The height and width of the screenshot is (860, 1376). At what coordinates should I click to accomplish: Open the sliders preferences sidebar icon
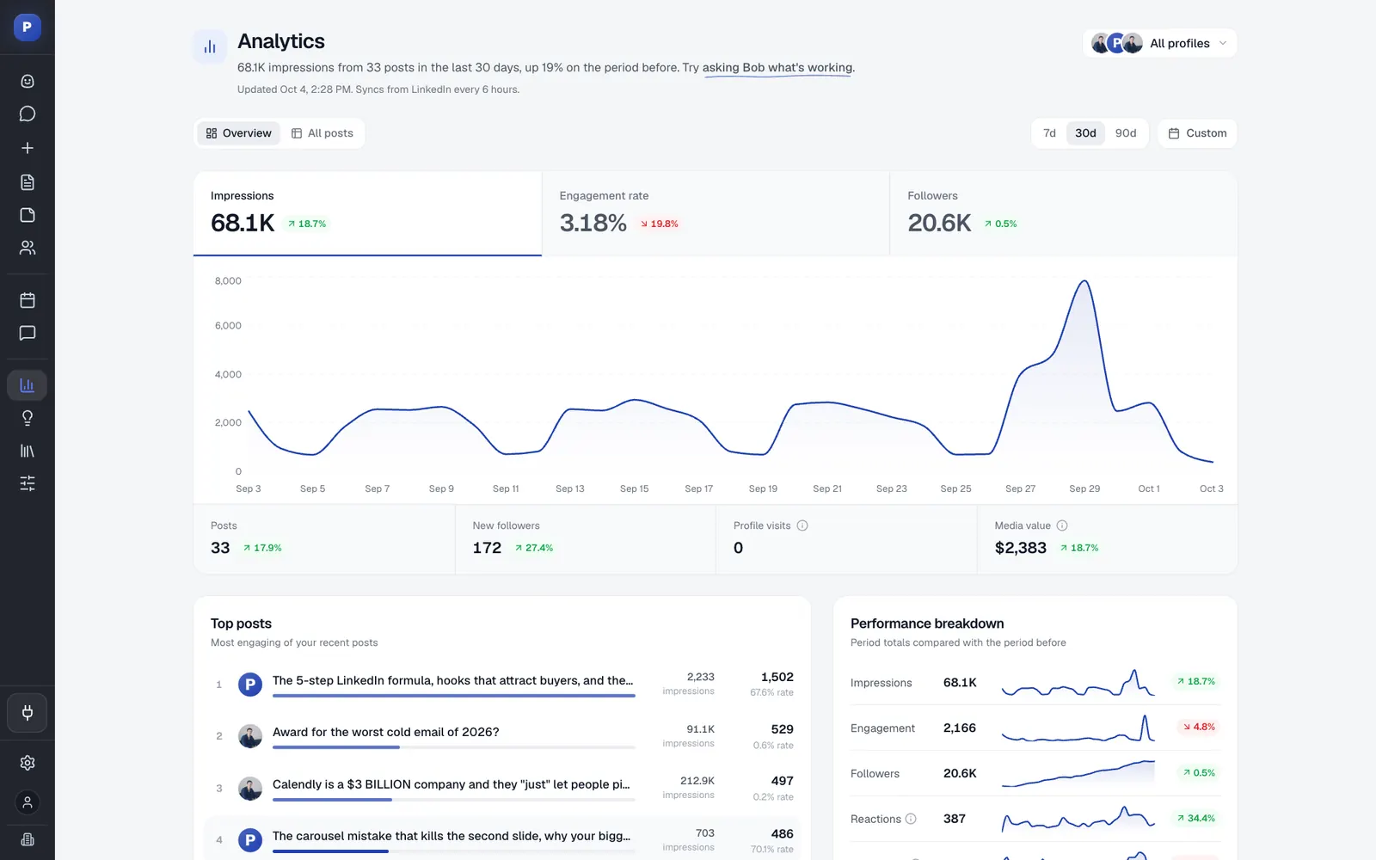[x=28, y=483]
